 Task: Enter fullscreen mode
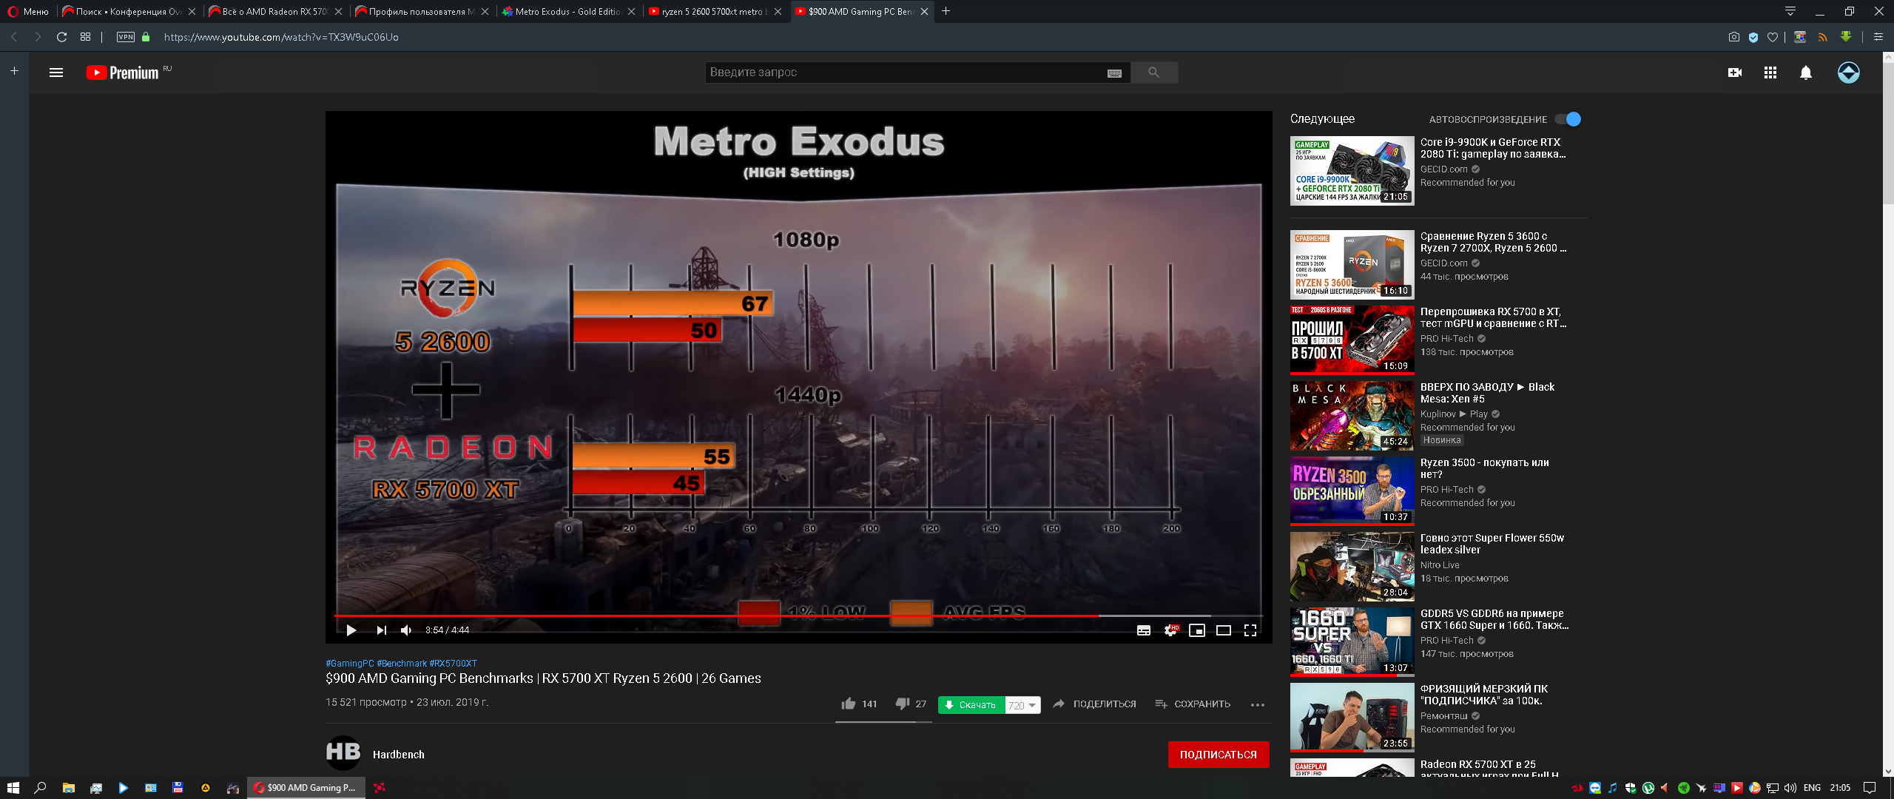click(1250, 630)
